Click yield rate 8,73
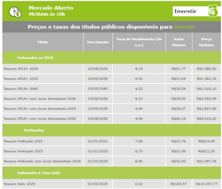This screenshot has width=222, height=189. (x=139, y=151)
